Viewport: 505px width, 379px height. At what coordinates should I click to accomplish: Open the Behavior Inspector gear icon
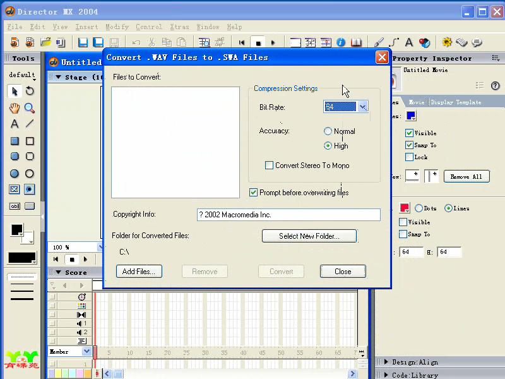point(447,42)
